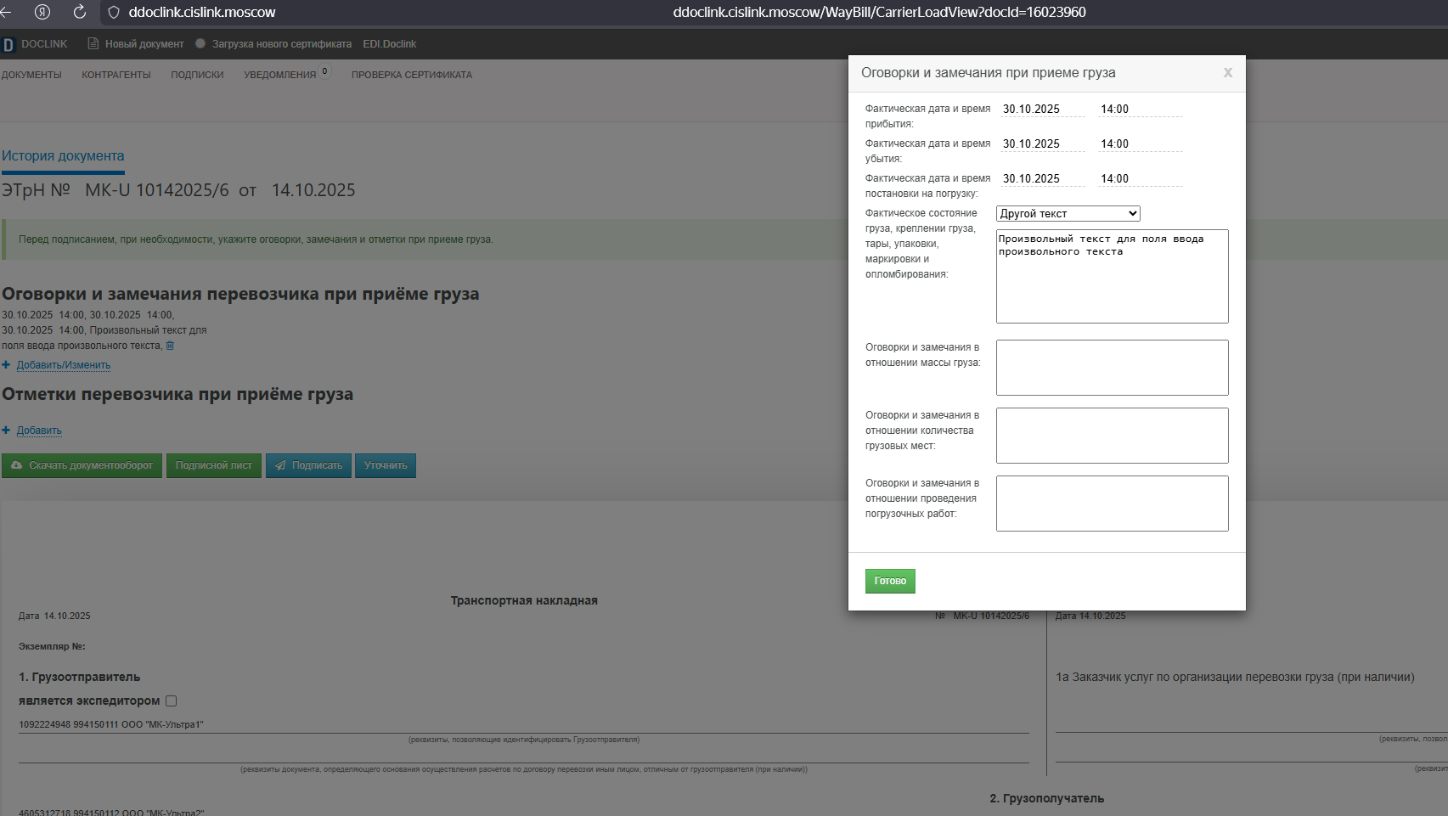
Task: Click the Транспортная накладная title
Action: (524, 600)
